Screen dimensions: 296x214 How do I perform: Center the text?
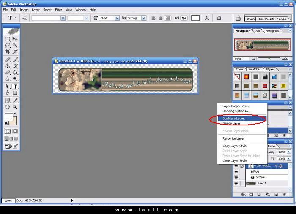(161, 18)
